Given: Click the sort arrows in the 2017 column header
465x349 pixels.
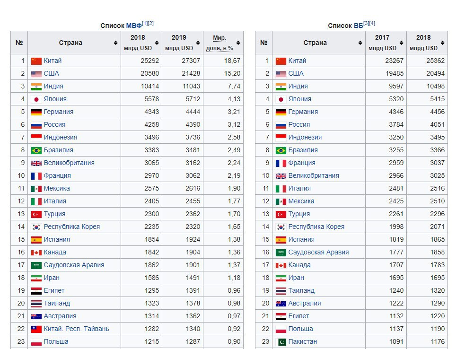Looking at the screenshot, I should click(x=401, y=43).
